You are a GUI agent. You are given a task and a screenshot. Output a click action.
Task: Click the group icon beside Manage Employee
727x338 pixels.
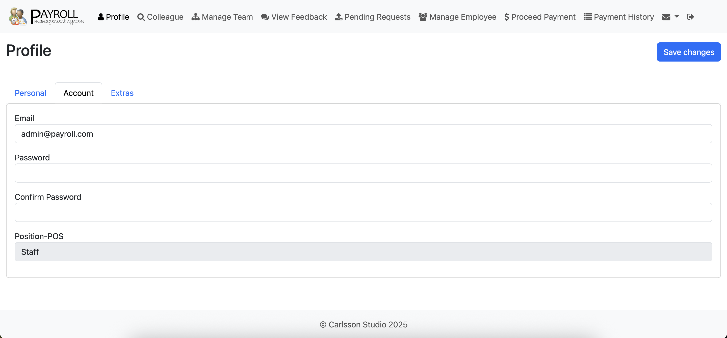tap(423, 17)
